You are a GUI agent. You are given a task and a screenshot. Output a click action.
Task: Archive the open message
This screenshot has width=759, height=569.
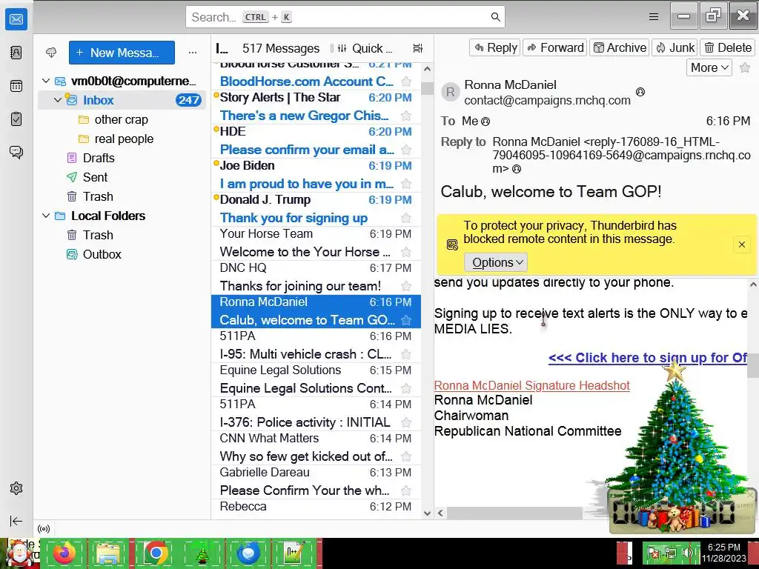[x=620, y=47]
